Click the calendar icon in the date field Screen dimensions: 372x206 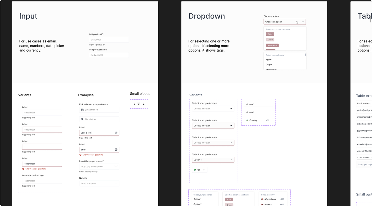click(x=82, y=110)
